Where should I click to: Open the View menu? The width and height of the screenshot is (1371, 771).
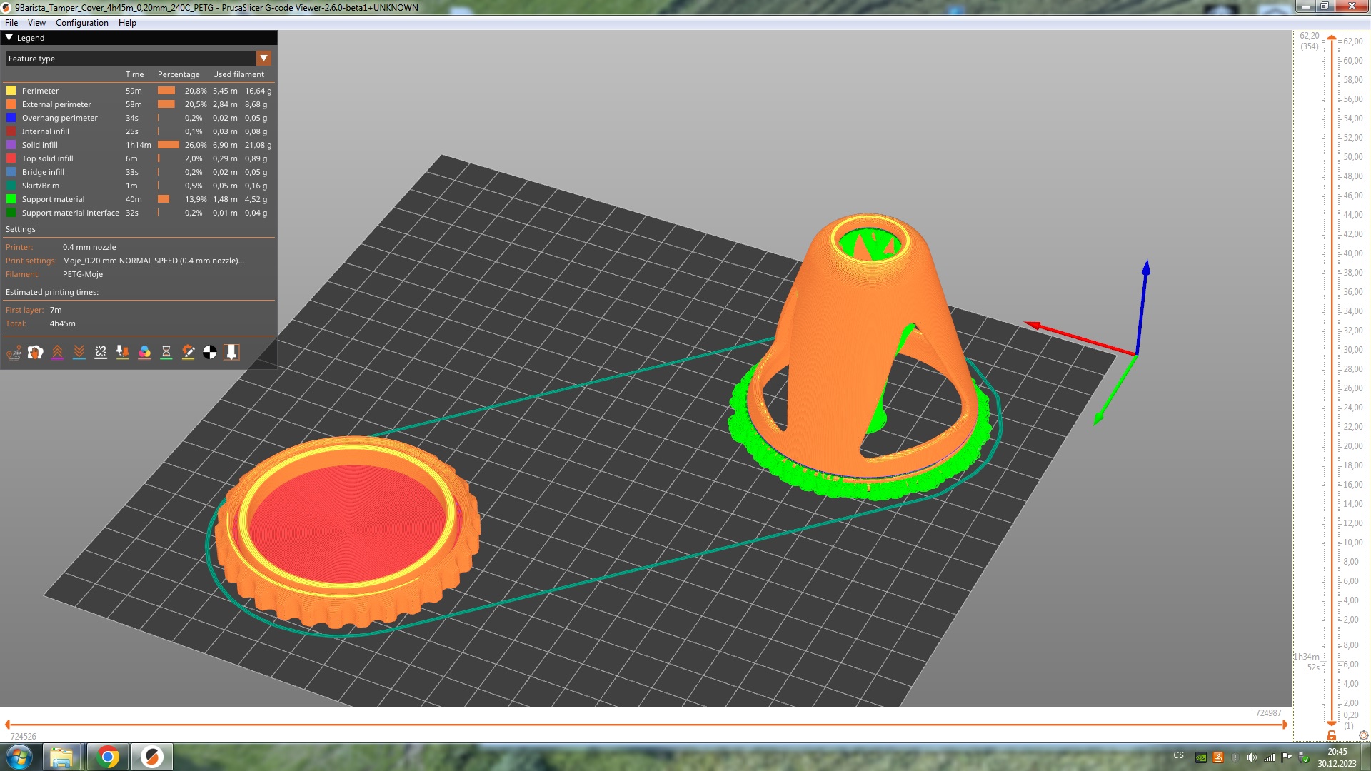(x=36, y=23)
